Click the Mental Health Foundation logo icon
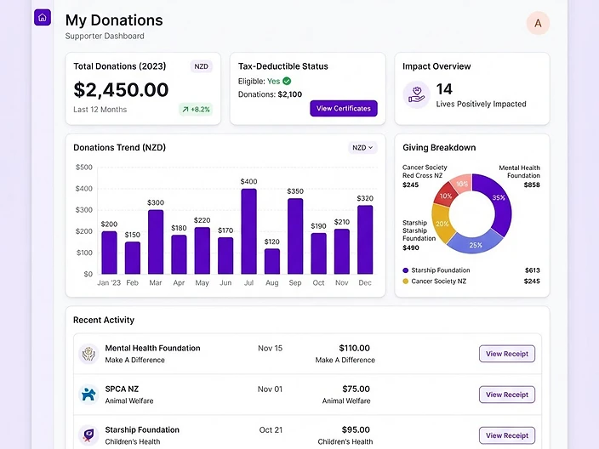The width and height of the screenshot is (599, 449). pyautogui.click(x=88, y=354)
